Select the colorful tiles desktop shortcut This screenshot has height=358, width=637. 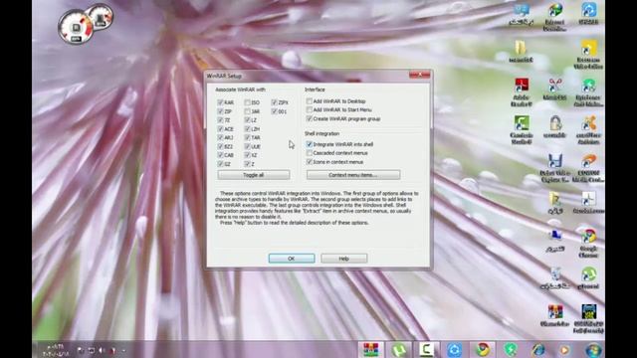click(x=555, y=316)
